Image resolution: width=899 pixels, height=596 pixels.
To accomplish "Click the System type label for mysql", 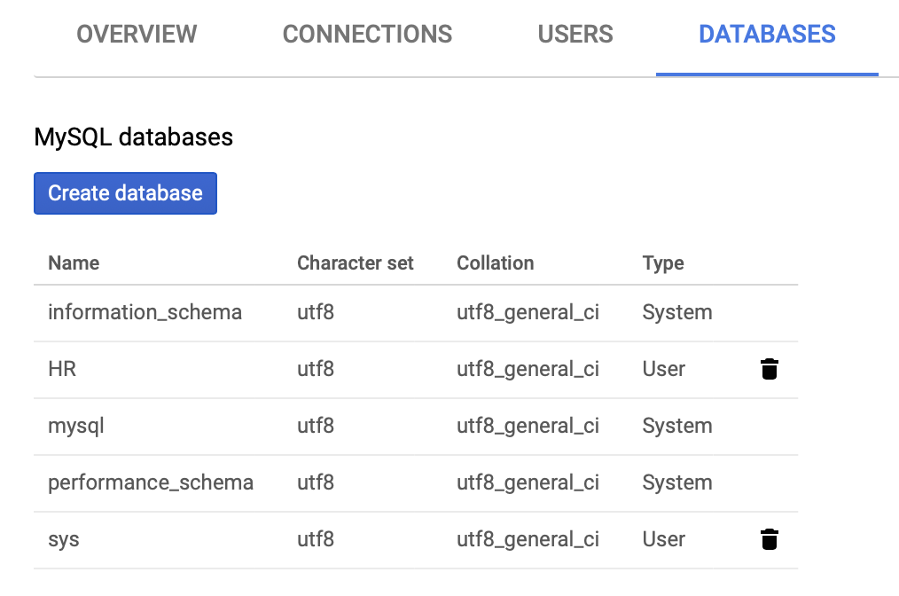I will point(676,426).
